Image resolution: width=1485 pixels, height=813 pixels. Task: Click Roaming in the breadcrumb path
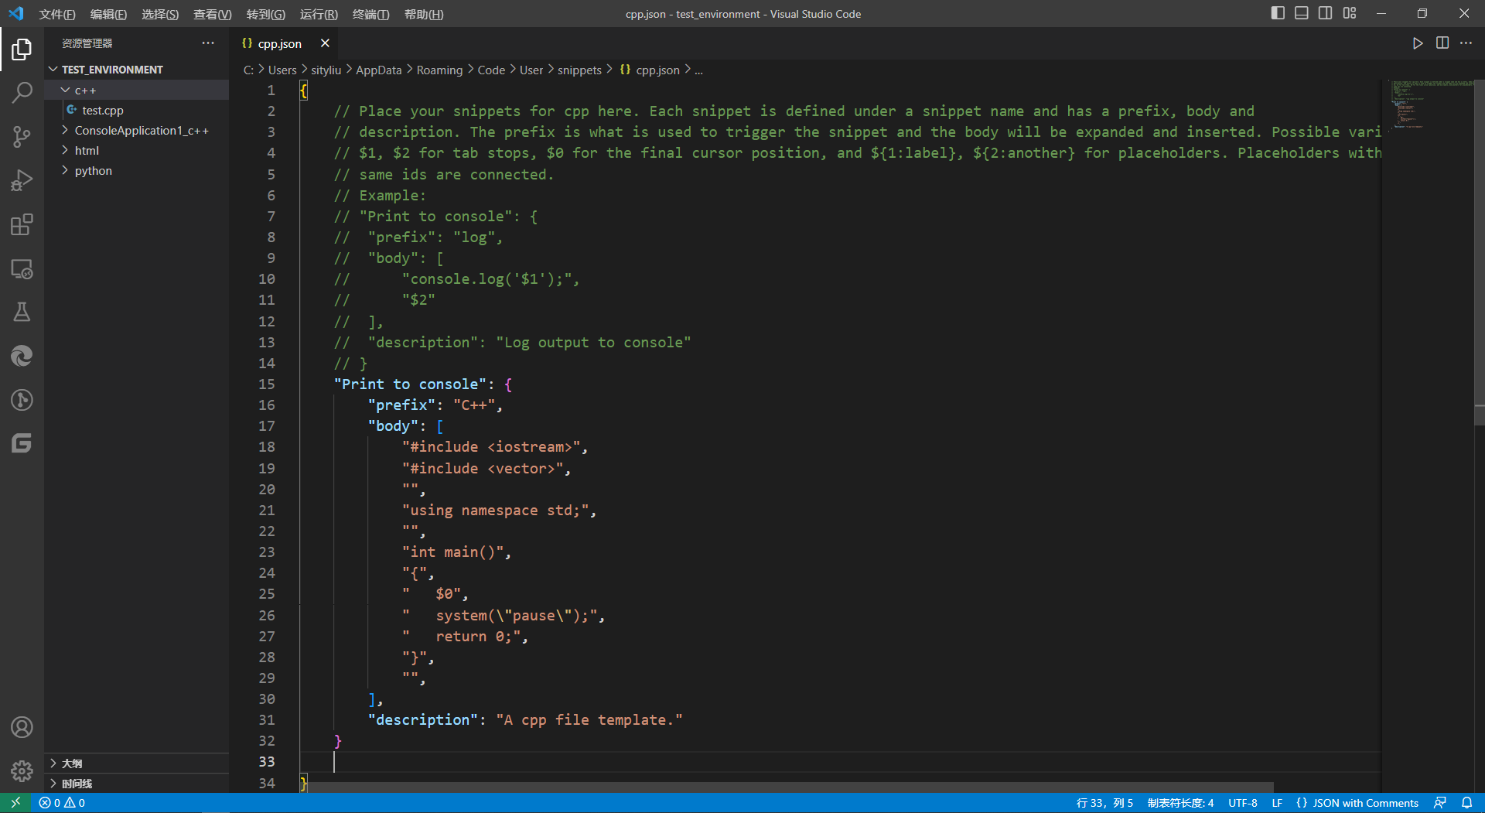click(439, 70)
